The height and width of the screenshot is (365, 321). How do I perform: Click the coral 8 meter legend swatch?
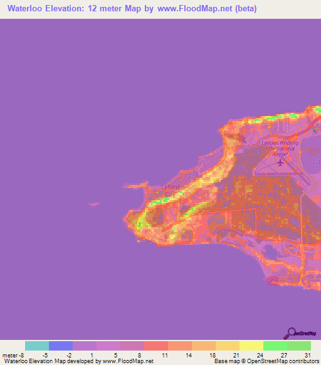pyautogui.click(x=156, y=346)
